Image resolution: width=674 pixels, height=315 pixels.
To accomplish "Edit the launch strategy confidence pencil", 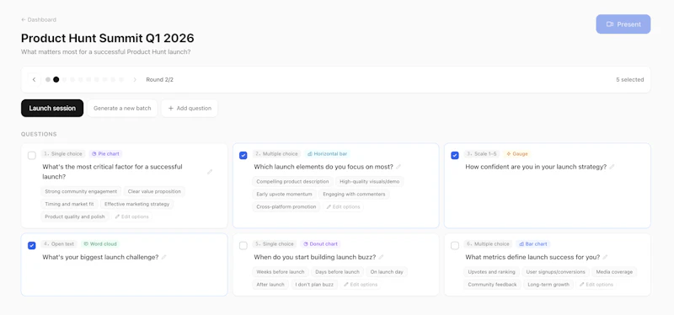I will [612, 167].
